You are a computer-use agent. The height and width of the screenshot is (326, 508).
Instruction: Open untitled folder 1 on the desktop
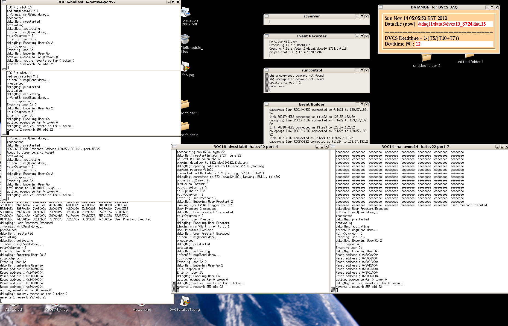tap(470, 56)
